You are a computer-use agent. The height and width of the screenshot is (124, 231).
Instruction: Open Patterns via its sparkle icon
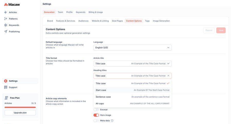click(6, 19)
